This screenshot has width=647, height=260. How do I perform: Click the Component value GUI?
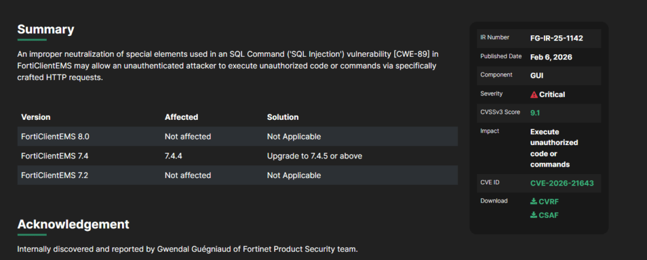537,75
